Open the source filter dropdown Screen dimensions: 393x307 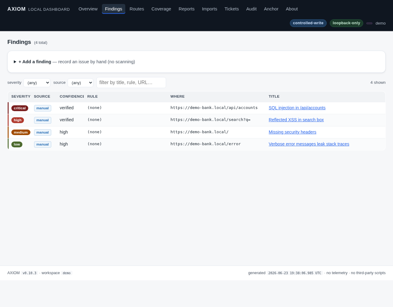point(80,83)
